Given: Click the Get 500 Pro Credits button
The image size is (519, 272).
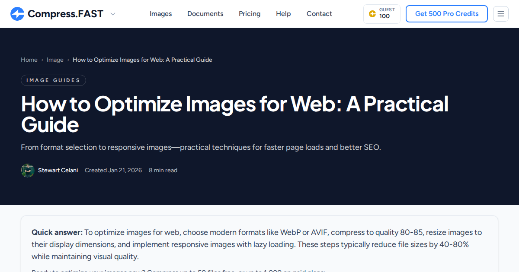Looking at the screenshot, I should click(447, 14).
